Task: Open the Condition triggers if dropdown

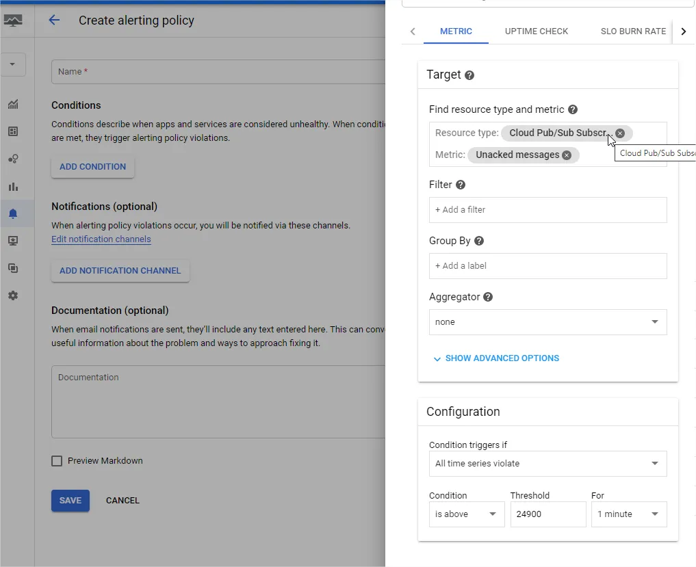Action: point(547,464)
